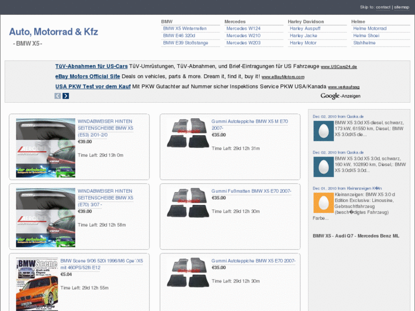Open Gummi Autoteppiche BMW X5 E70 2007- listing
Viewport: 415px width, 311px height.
253,261
